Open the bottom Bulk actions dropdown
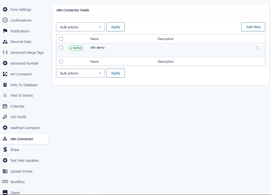Screen dimensions: 271x195 click(80, 73)
